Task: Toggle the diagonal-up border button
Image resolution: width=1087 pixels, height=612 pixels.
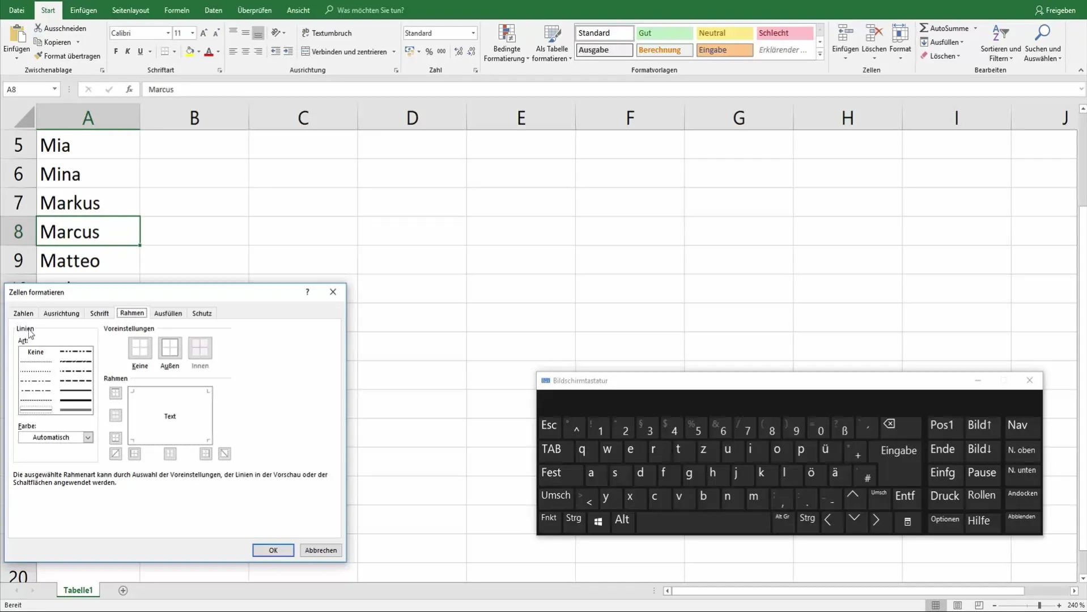Action: (116, 453)
